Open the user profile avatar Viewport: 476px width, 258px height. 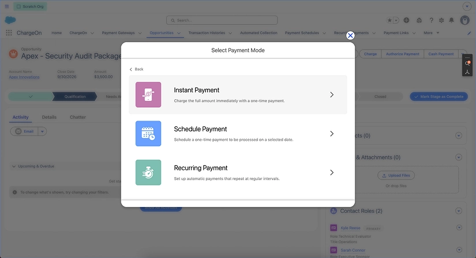[x=465, y=20]
